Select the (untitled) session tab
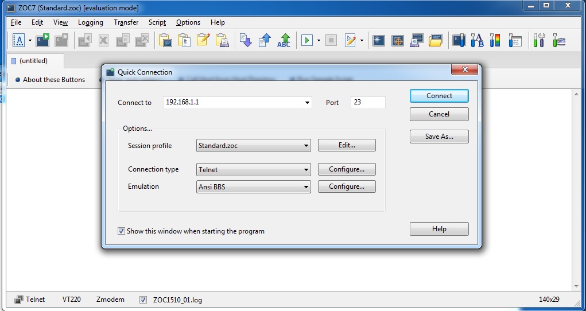This screenshot has height=311, width=586. click(36, 61)
